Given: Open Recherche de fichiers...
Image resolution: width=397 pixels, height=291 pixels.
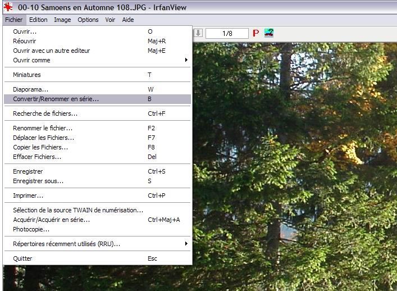Looking at the screenshot, I should pyautogui.click(x=98, y=113).
